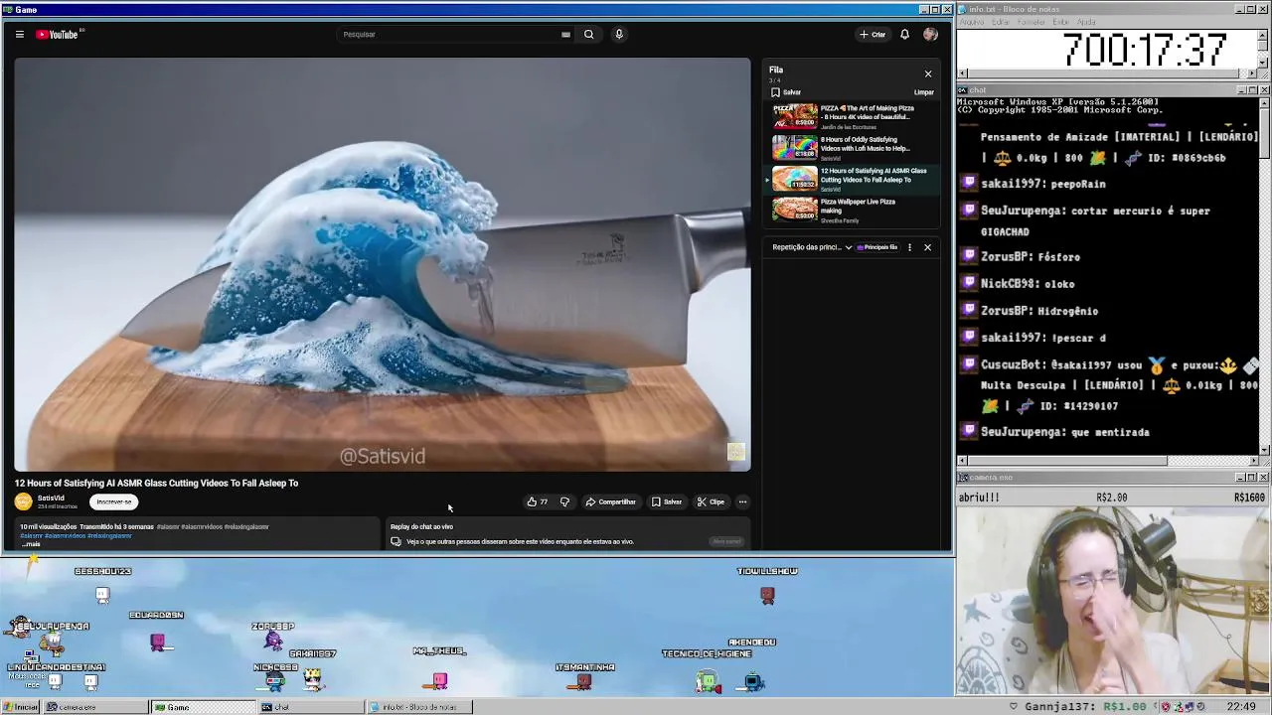Open the account avatar menu
This screenshot has height=715, width=1272.
(930, 34)
